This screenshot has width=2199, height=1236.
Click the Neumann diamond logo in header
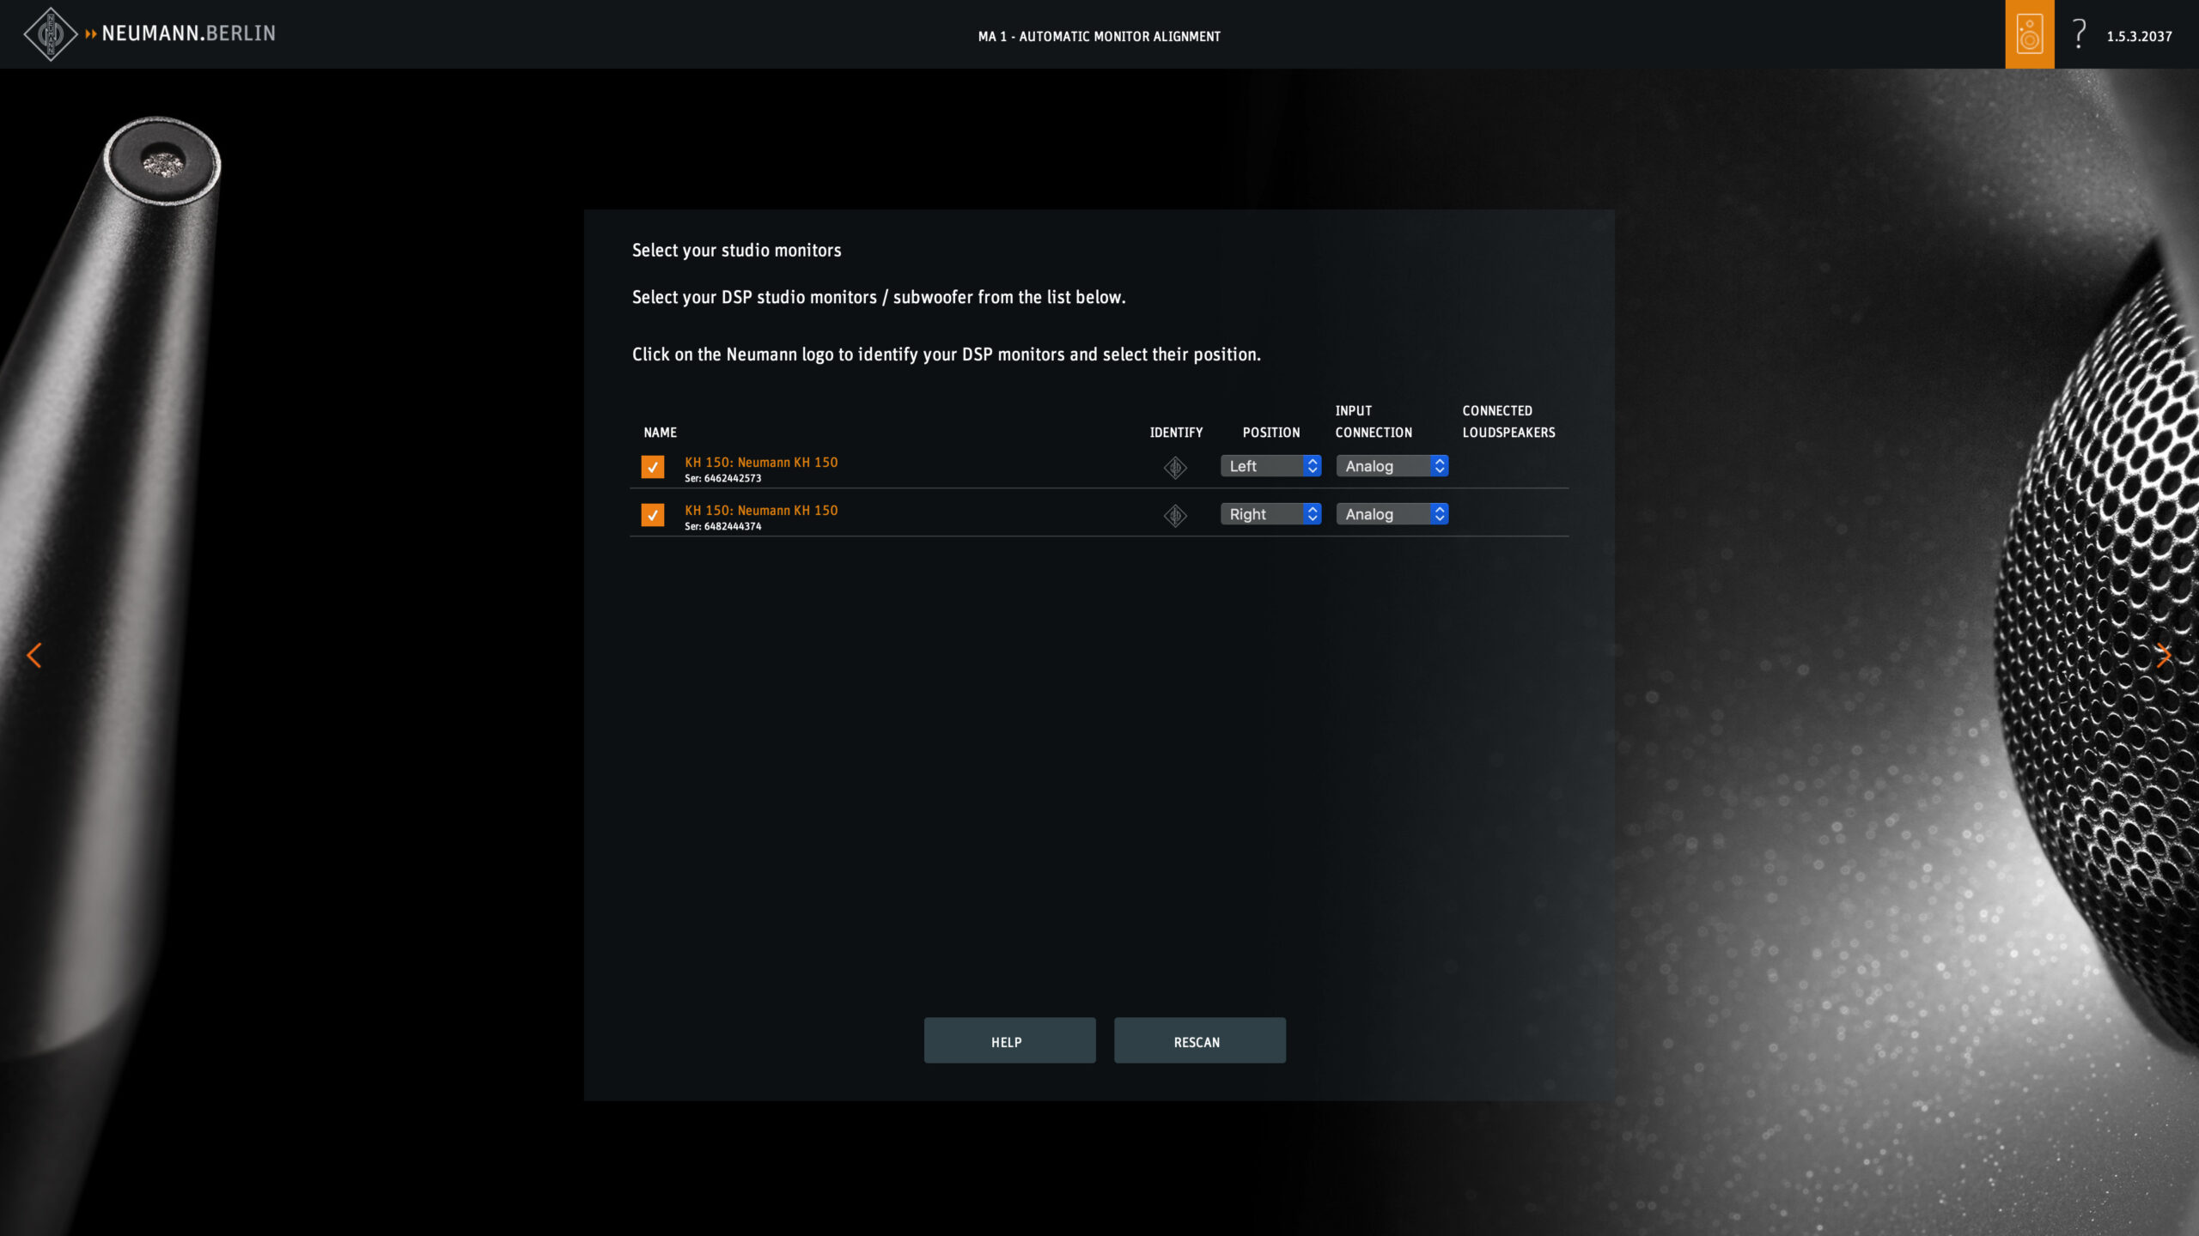click(51, 34)
